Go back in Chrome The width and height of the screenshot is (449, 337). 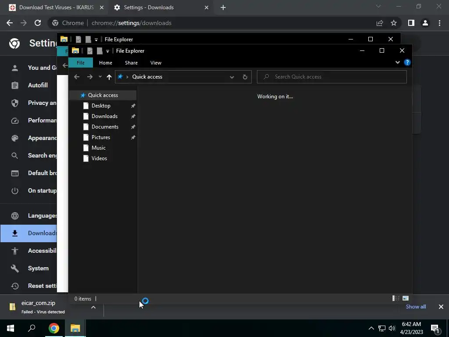10,23
